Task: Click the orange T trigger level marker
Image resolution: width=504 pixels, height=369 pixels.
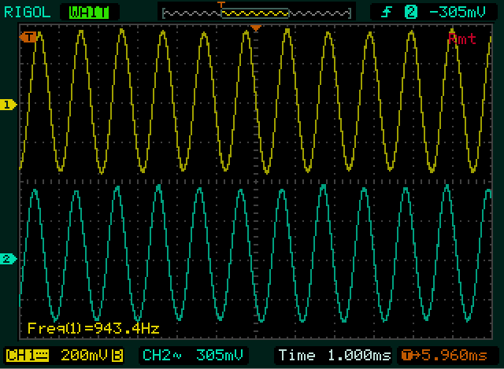Action: (28, 37)
